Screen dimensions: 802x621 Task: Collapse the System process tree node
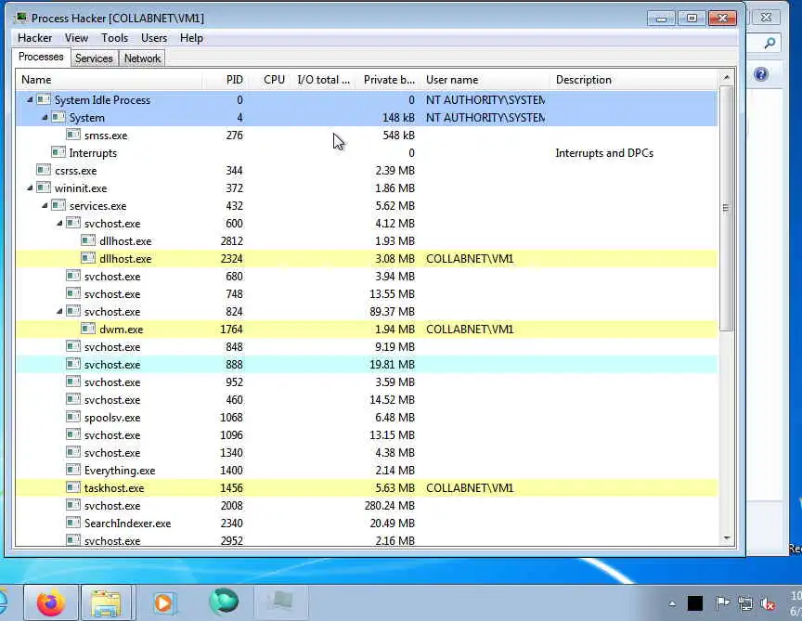[x=45, y=118]
